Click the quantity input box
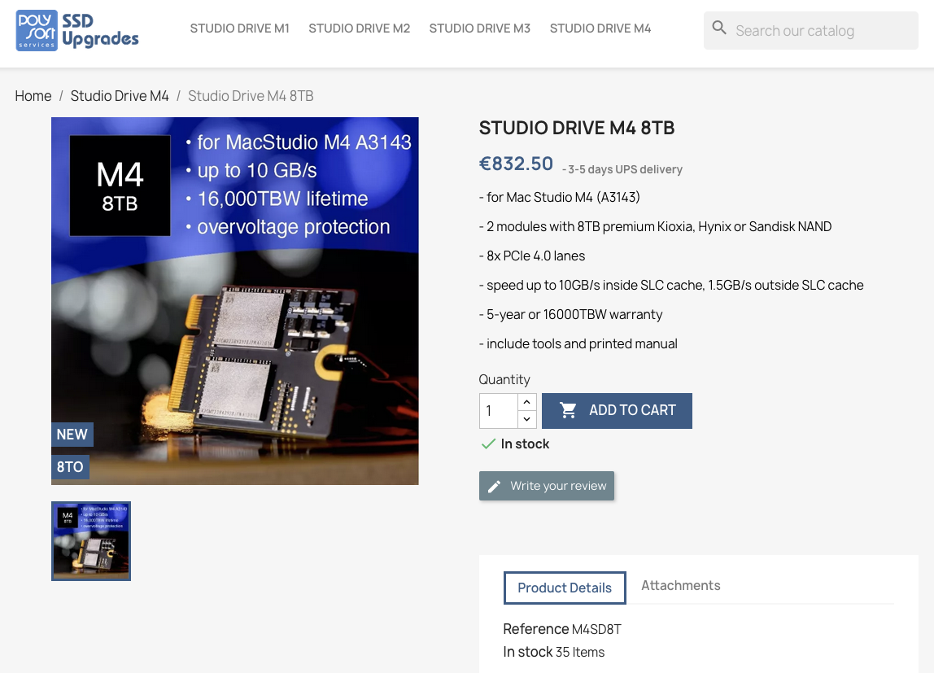Screen dimensions: 934x673 point(499,410)
